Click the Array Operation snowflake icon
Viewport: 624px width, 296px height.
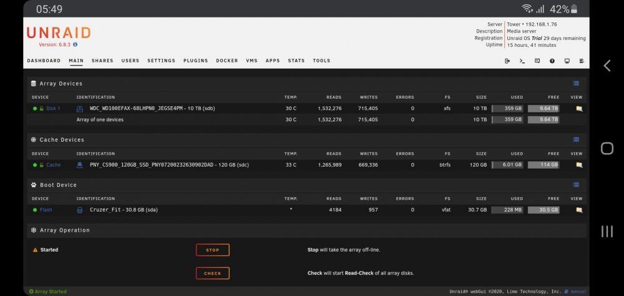coord(34,230)
